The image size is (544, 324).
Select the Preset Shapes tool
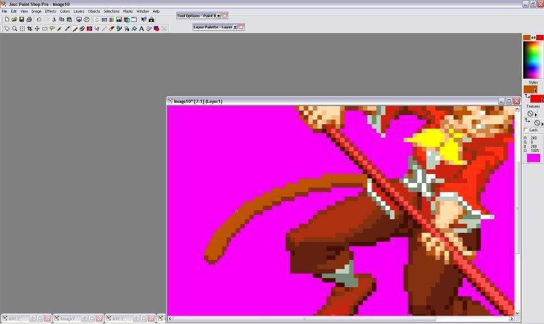tap(156, 28)
